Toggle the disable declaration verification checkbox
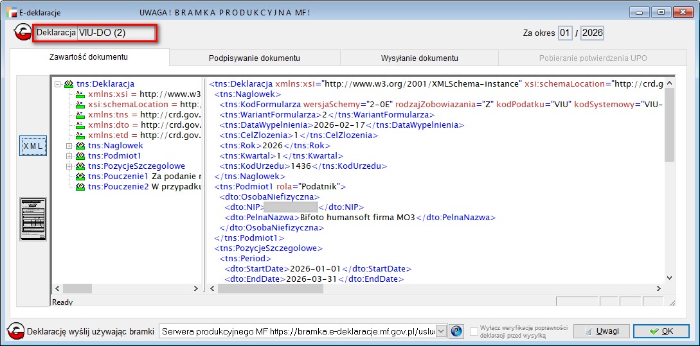This screenshot has height=346, width=700. tap(474, 331)
